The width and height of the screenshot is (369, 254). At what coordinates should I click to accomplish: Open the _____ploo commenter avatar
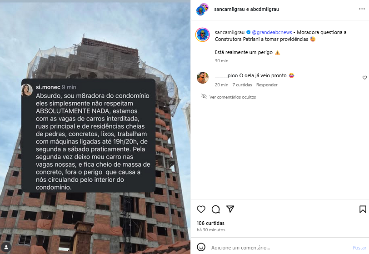[203, 78]
